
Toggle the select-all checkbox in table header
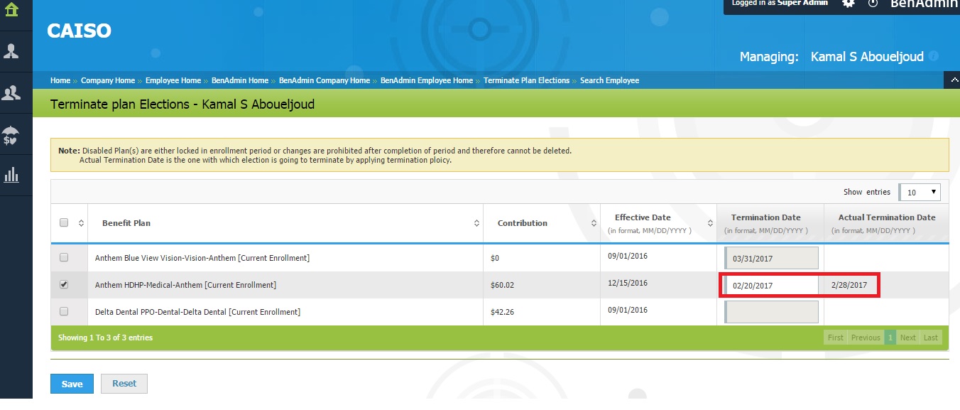(64, 222)
